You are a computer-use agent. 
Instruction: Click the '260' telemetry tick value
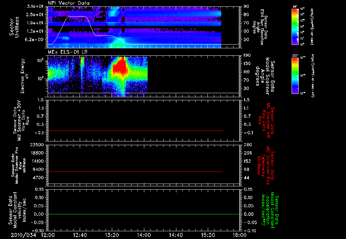[x=248, y=144]
